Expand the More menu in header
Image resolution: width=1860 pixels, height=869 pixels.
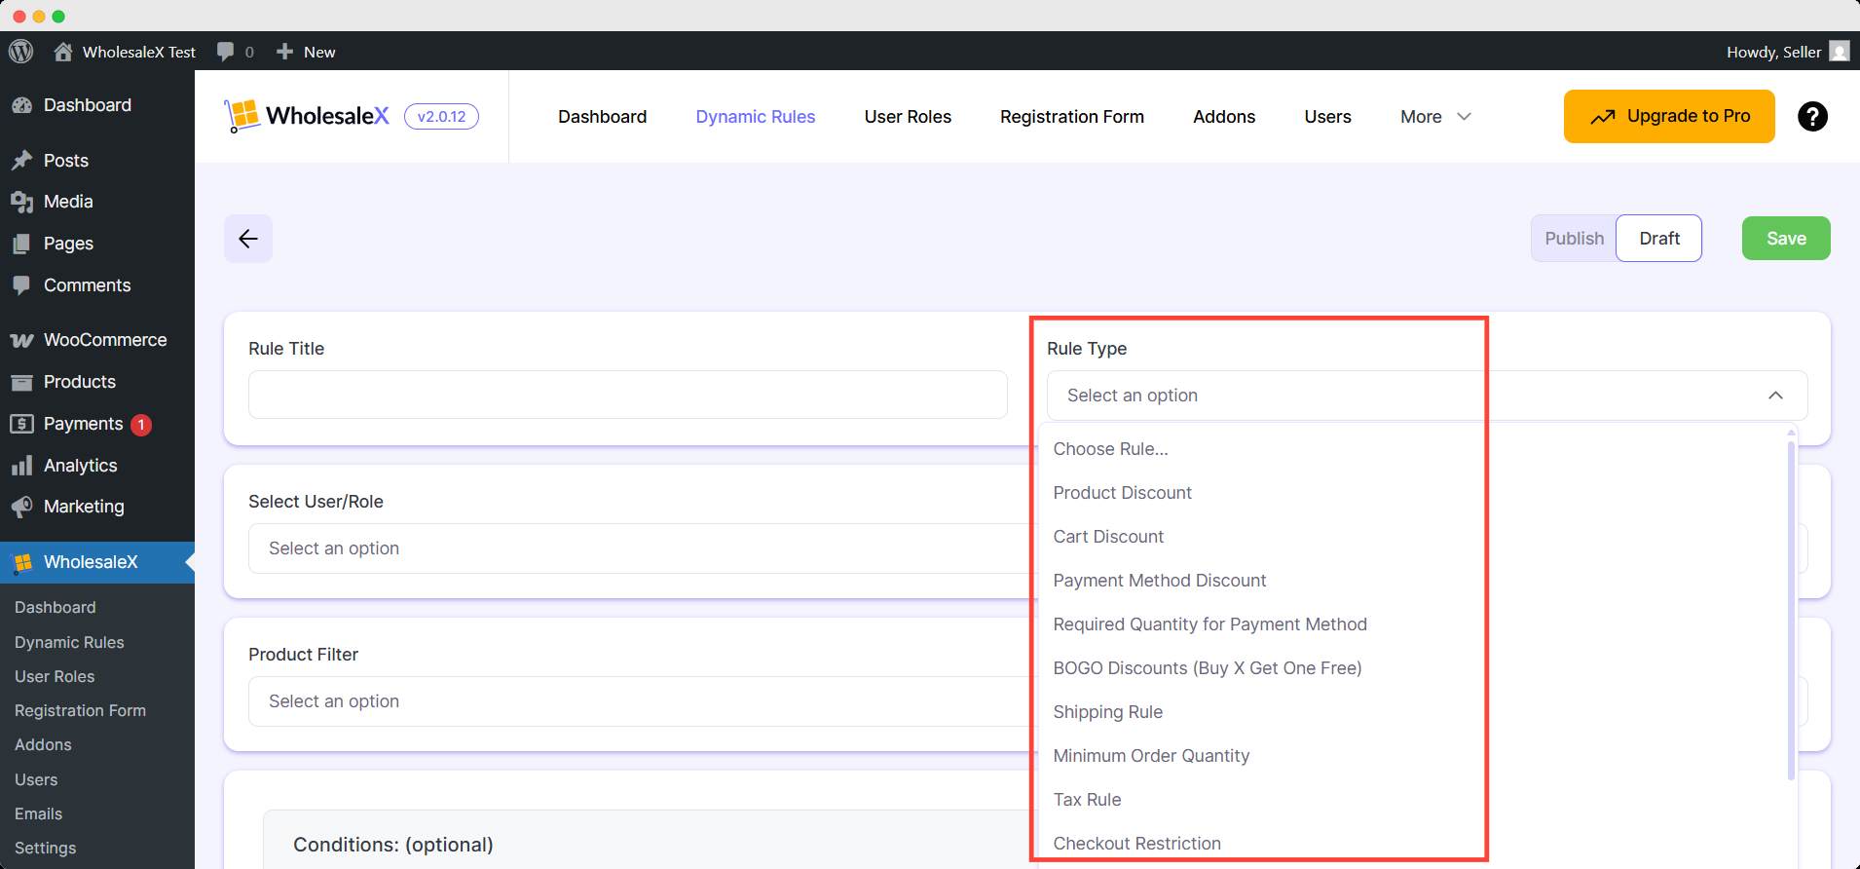click(x=1435, y=117)
